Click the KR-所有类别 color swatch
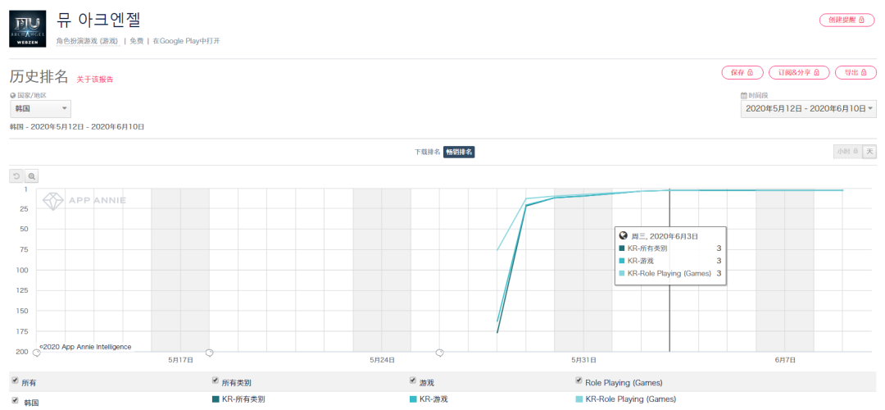Screen dimensions: 885x410 [x=215, y=399]
